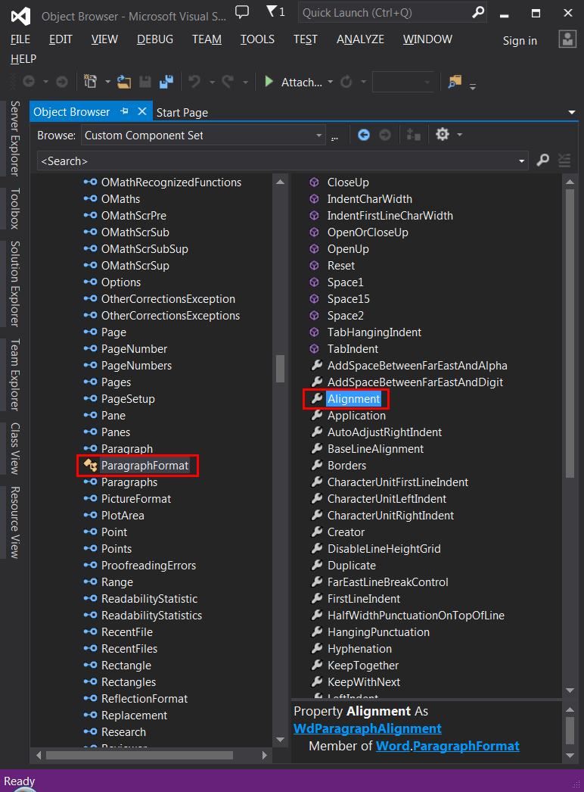Close the Object Browser tab
The width and height of the screenshot is (584, 792).
(142, 111)
